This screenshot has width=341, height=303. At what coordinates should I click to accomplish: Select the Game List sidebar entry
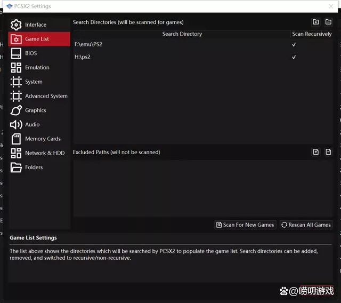[x=39, y=39]
